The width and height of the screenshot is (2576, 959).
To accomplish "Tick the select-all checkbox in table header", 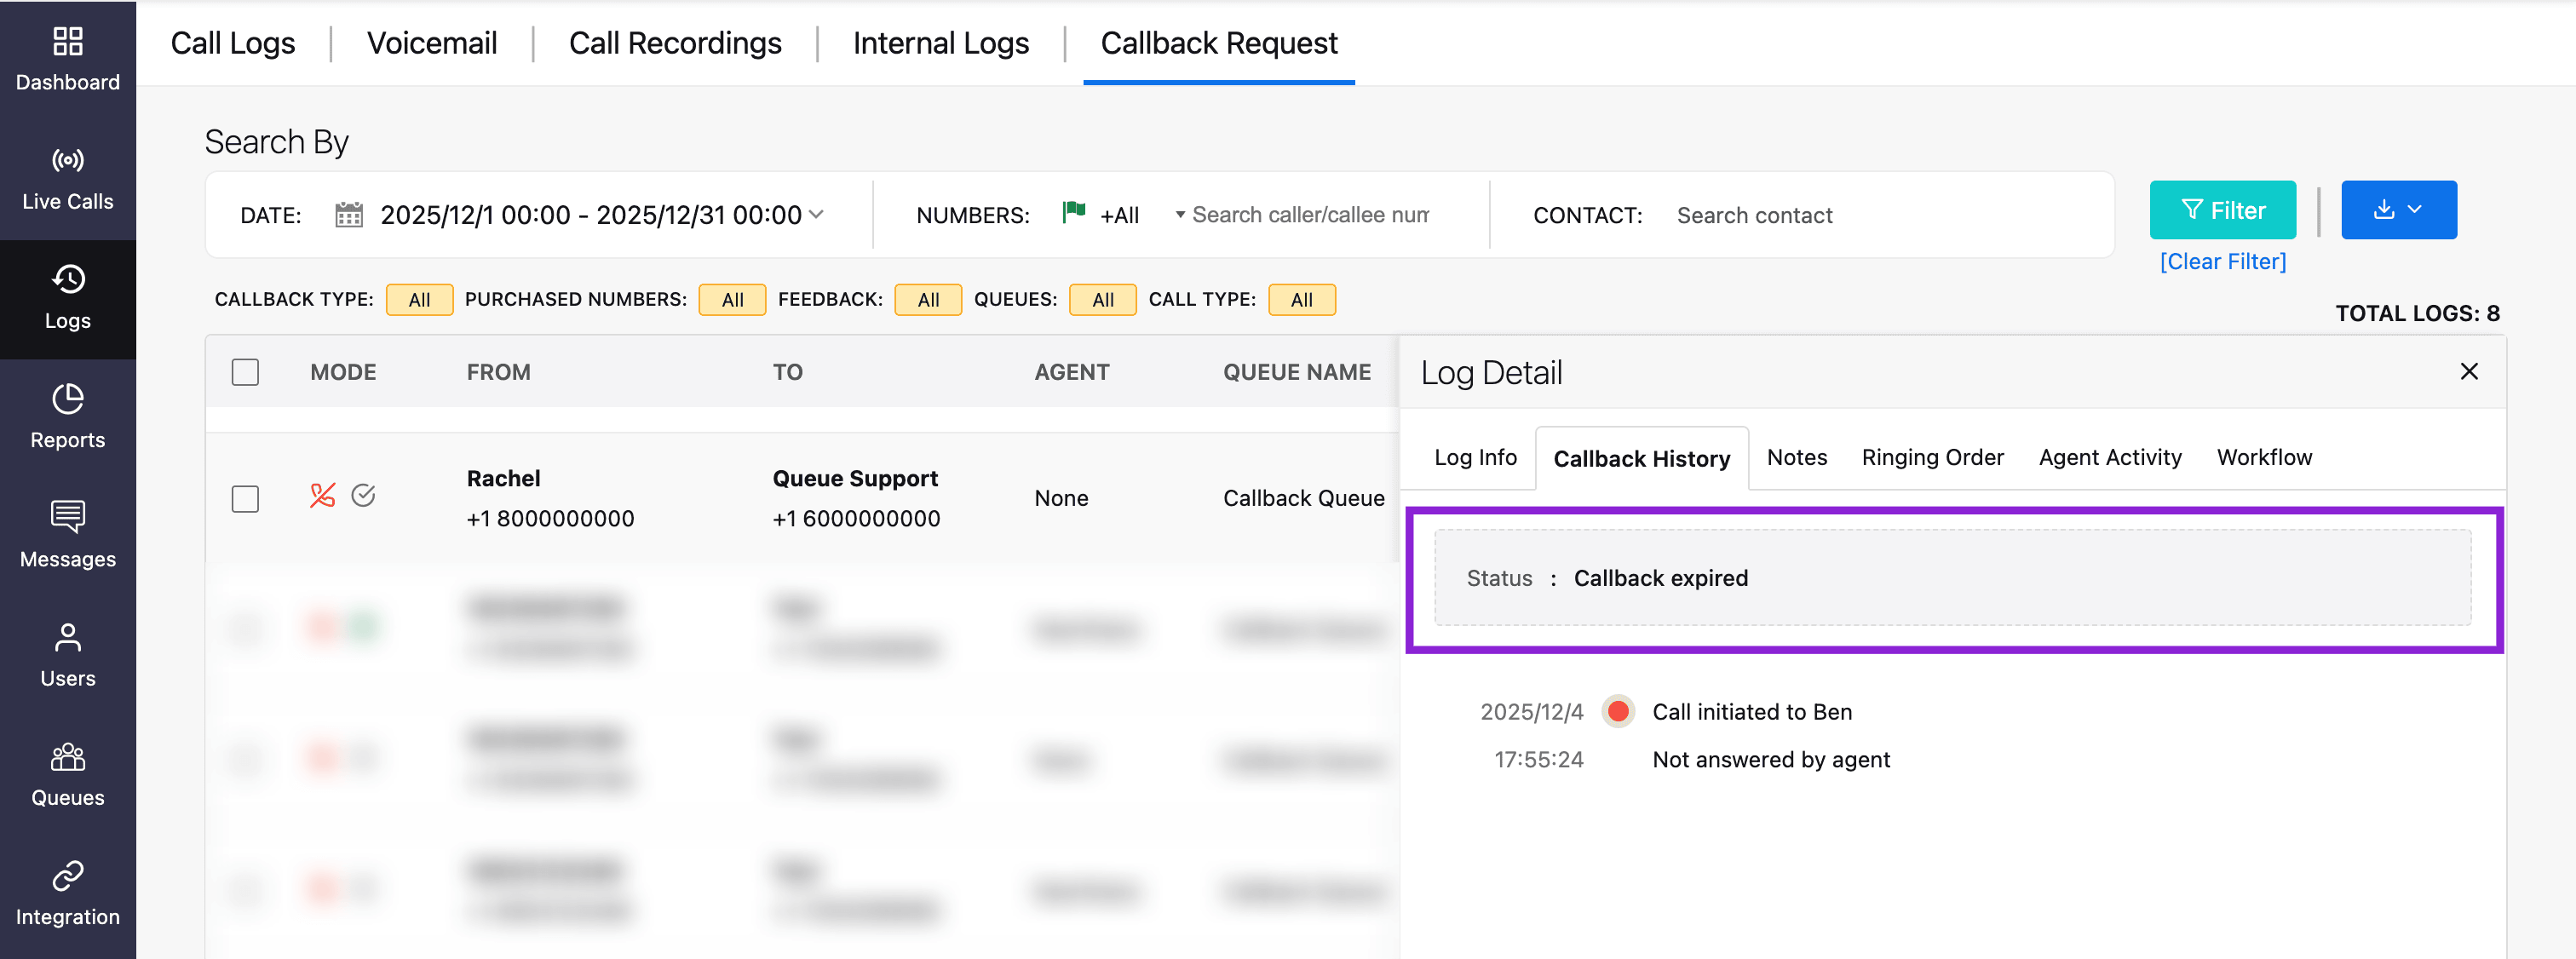I will click(x=245, y=372).
